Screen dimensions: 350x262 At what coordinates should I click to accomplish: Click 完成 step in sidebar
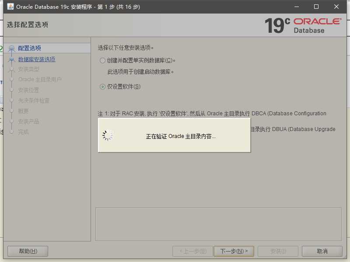23,132
